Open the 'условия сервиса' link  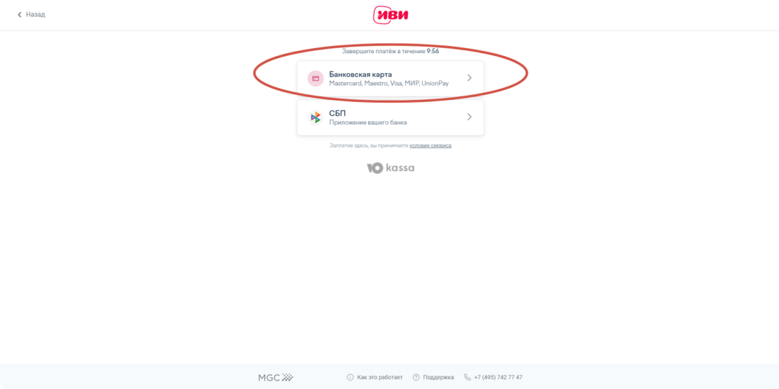431,145
